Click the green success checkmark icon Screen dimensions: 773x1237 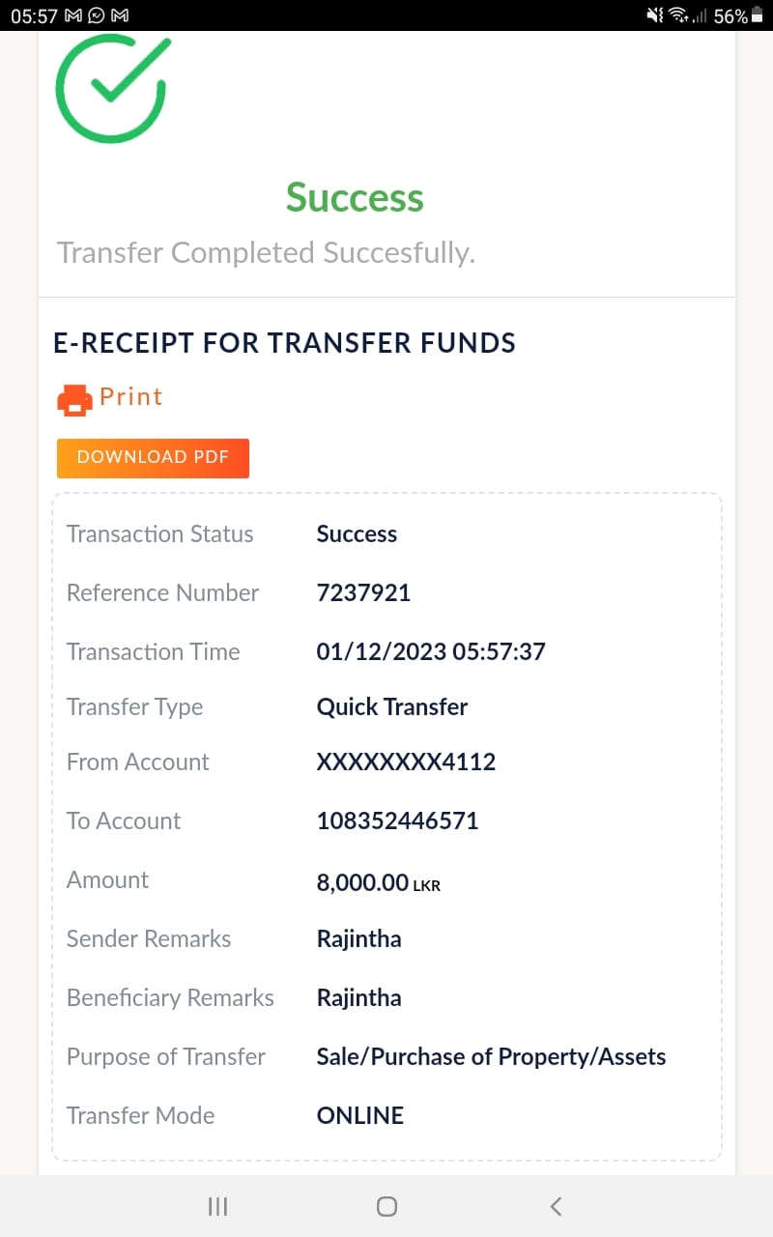pyautogui.click(x=111, y=88)
